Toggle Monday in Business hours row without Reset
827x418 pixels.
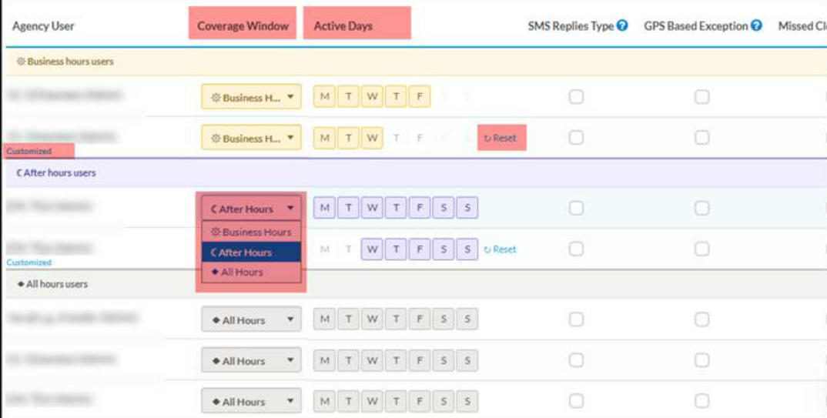click(x=324, y=96)
